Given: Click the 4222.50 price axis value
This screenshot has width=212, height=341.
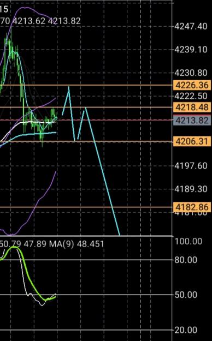Looking at the screenshot, I should tap(191, 96).
